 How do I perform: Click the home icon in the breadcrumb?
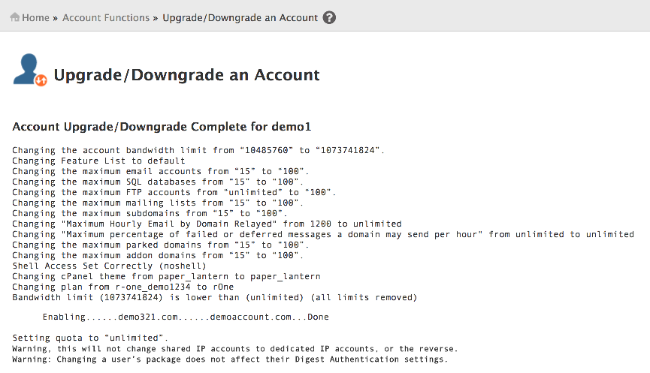pyautogui.click(x=15, y=17)
